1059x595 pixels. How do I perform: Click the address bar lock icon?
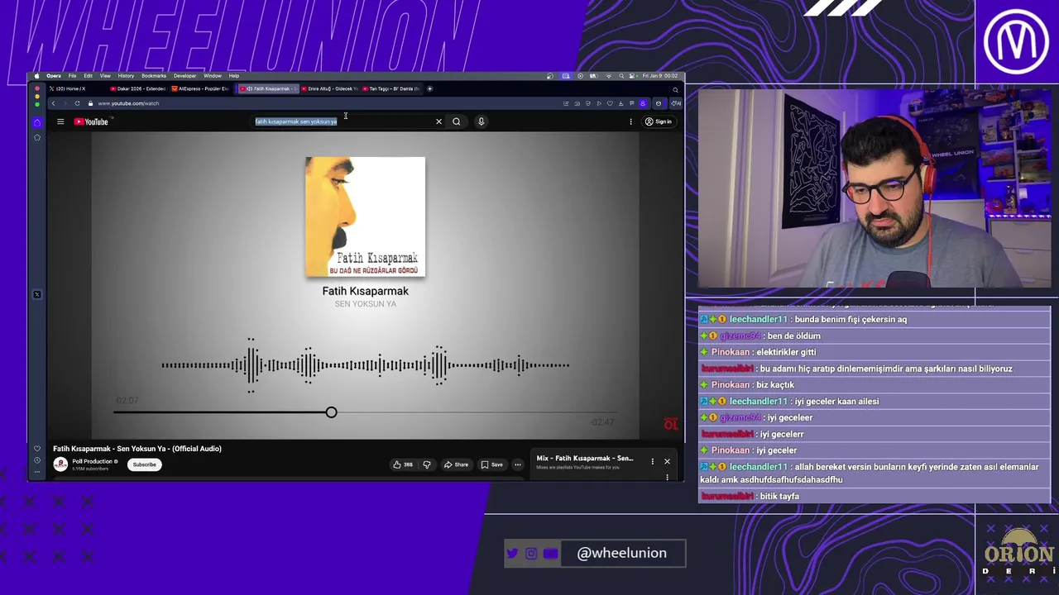tap(90, 103)
